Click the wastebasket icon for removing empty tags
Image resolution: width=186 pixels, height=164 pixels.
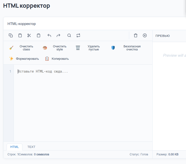click(78, 48)
